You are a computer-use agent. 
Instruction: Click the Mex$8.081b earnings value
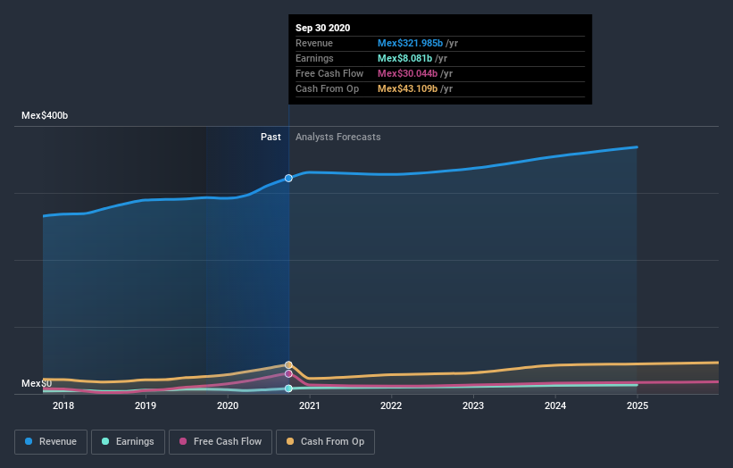(x=404, y=58)
